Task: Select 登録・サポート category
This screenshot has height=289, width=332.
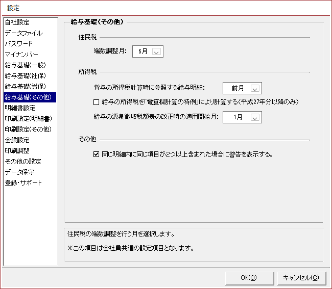Action: pos(23,183)
